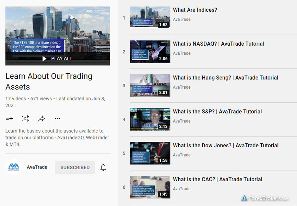This screenshot has height=206, width=297.
Task: Click AvaTrade channel under the S&P video
Action: [x=182, y=121]
